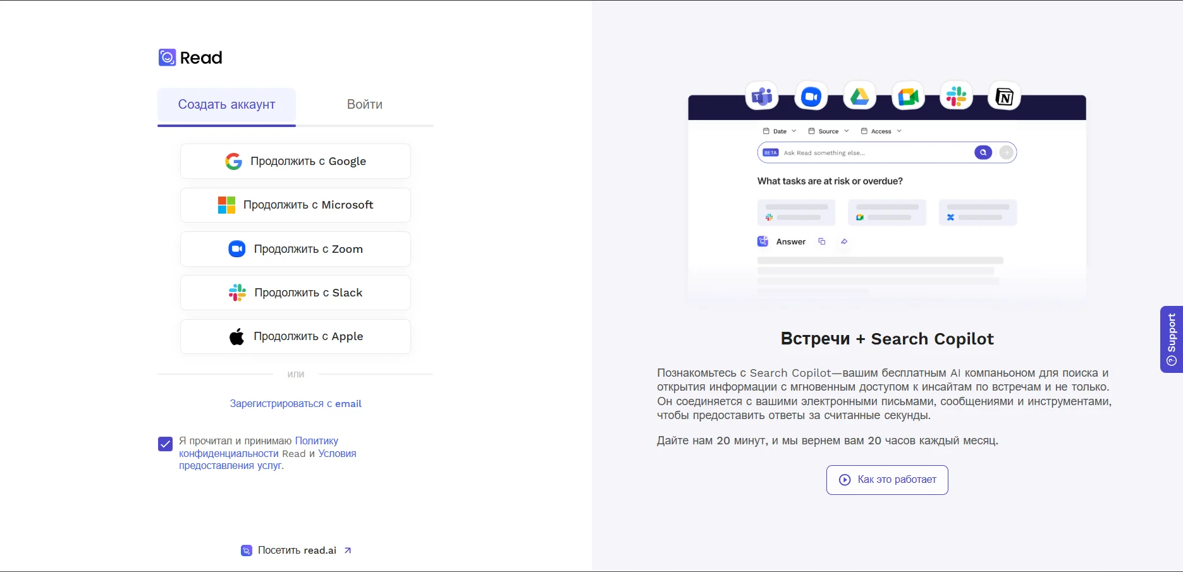The width and height of the screenshot is (1183, 572).
Task: Continue with Google sign-up button
Action: click(295, 161)
